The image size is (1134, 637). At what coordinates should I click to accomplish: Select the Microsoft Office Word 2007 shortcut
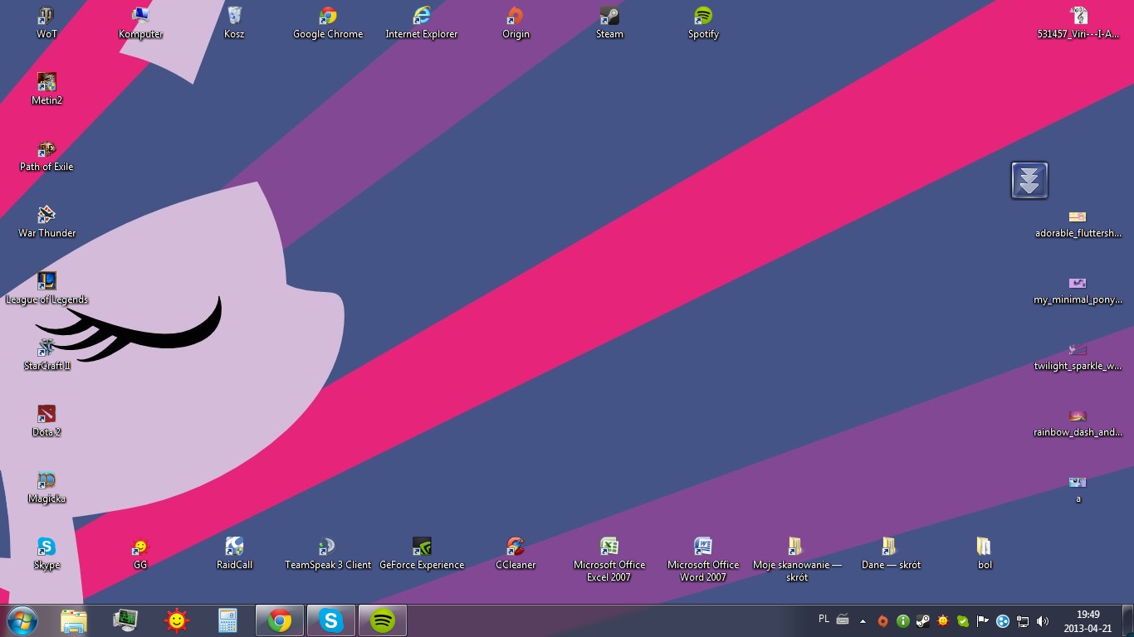pos(703,560)
